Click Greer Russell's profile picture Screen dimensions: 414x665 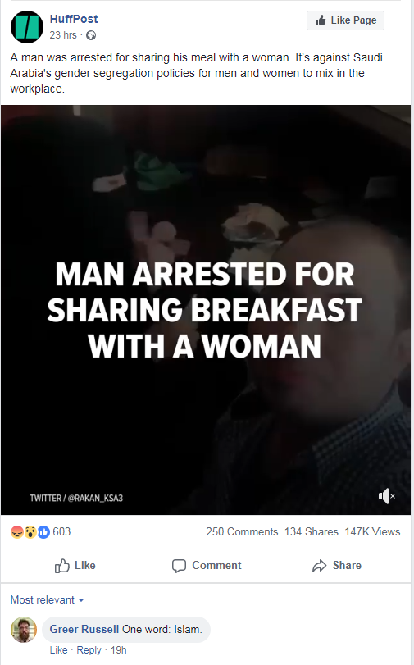click(x=24, y=630)
